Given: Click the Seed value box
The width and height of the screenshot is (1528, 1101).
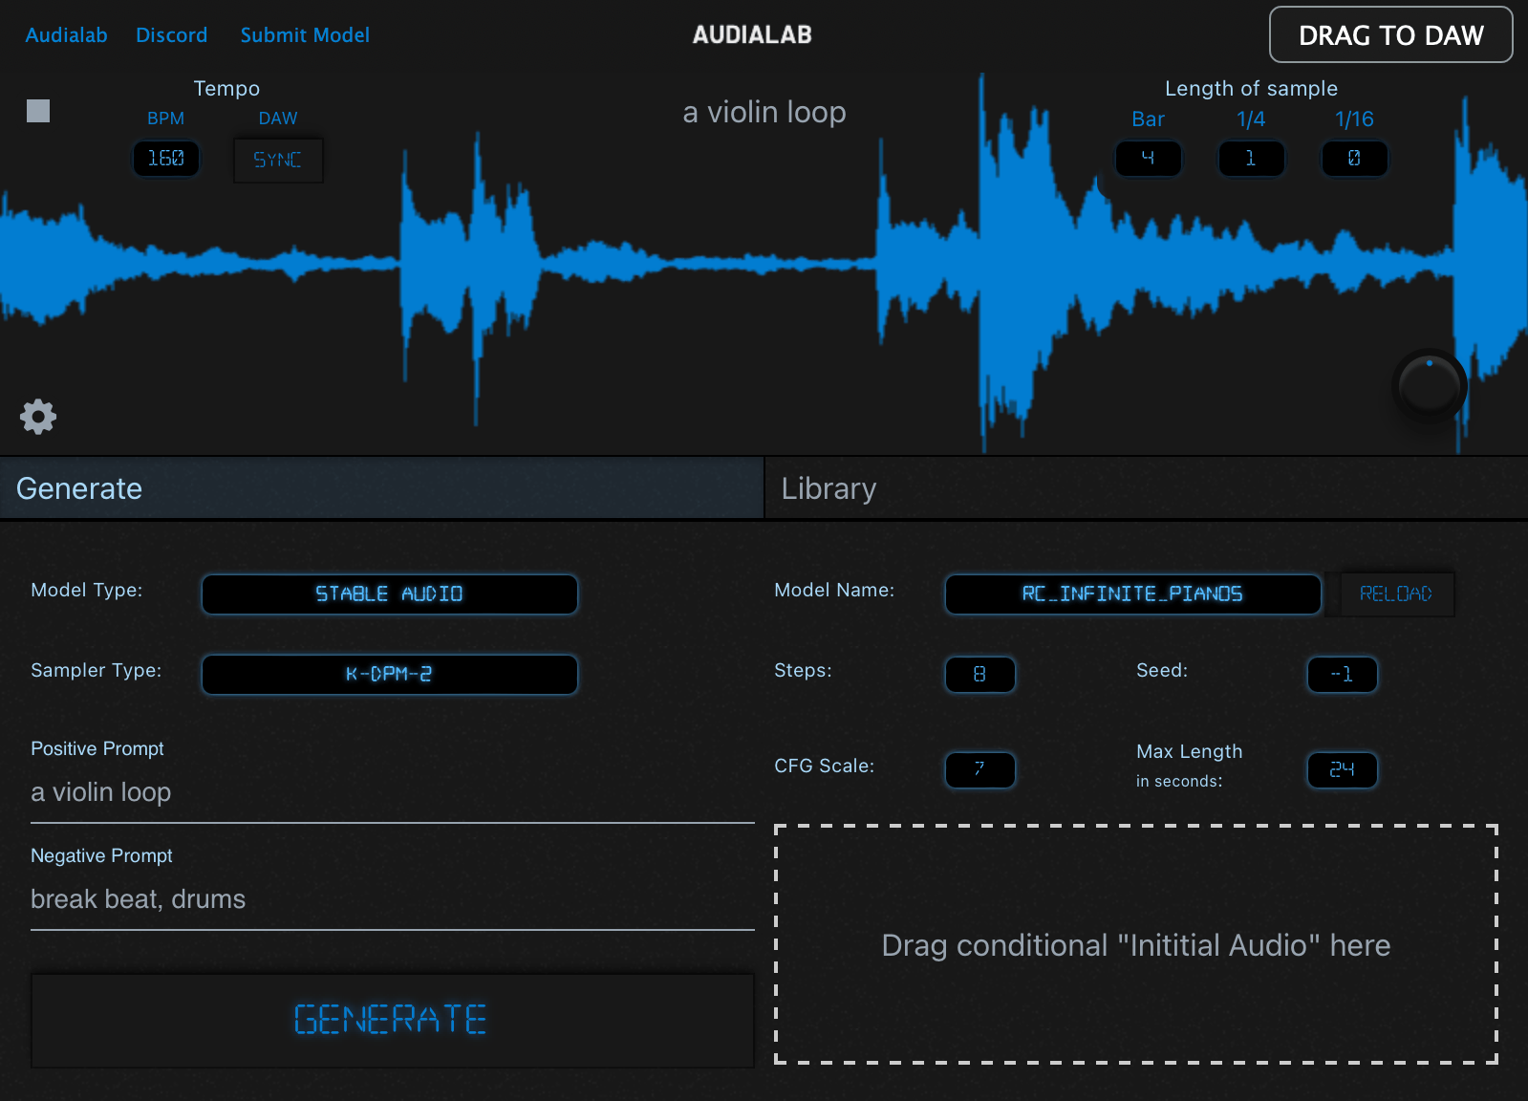Looking at the screenshot, I should tap(1342, 674).
